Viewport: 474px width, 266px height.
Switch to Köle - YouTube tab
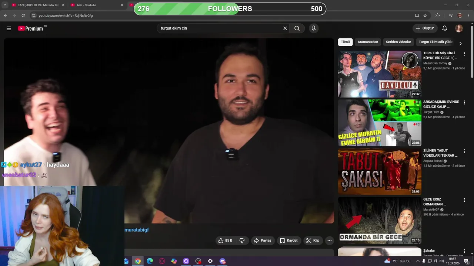pos(97,5)
